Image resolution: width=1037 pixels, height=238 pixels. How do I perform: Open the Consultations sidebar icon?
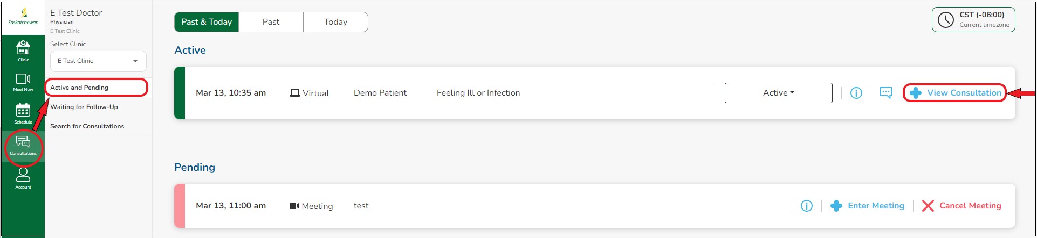(23, 145)
